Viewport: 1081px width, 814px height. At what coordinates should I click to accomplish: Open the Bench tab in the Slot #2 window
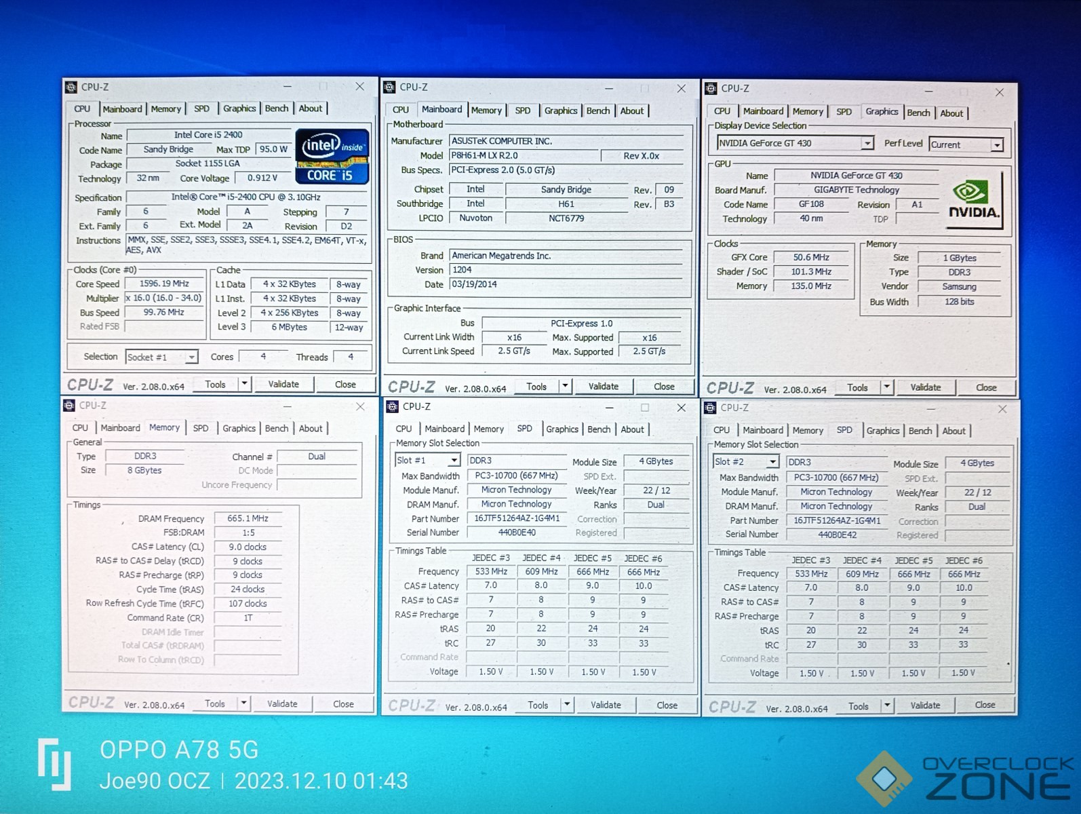click(920, 431)
